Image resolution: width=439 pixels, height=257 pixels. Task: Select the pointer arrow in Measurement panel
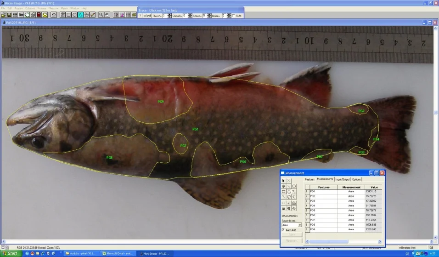(x=283, y=181)
